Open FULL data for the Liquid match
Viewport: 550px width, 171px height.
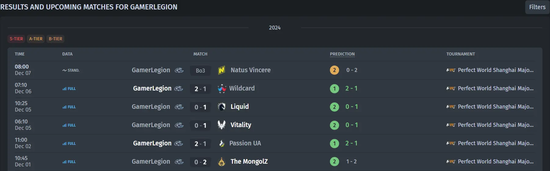(x=69, y=107)
